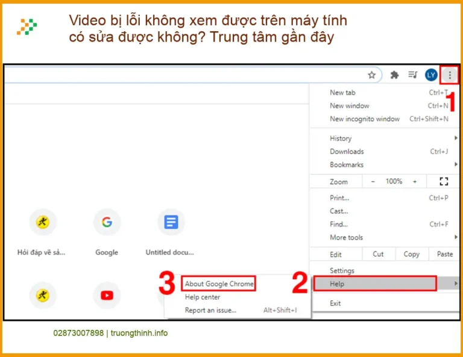Choose Print... in the menu
This screenshot has height=357, width=463.
click(x=385, y=198)
